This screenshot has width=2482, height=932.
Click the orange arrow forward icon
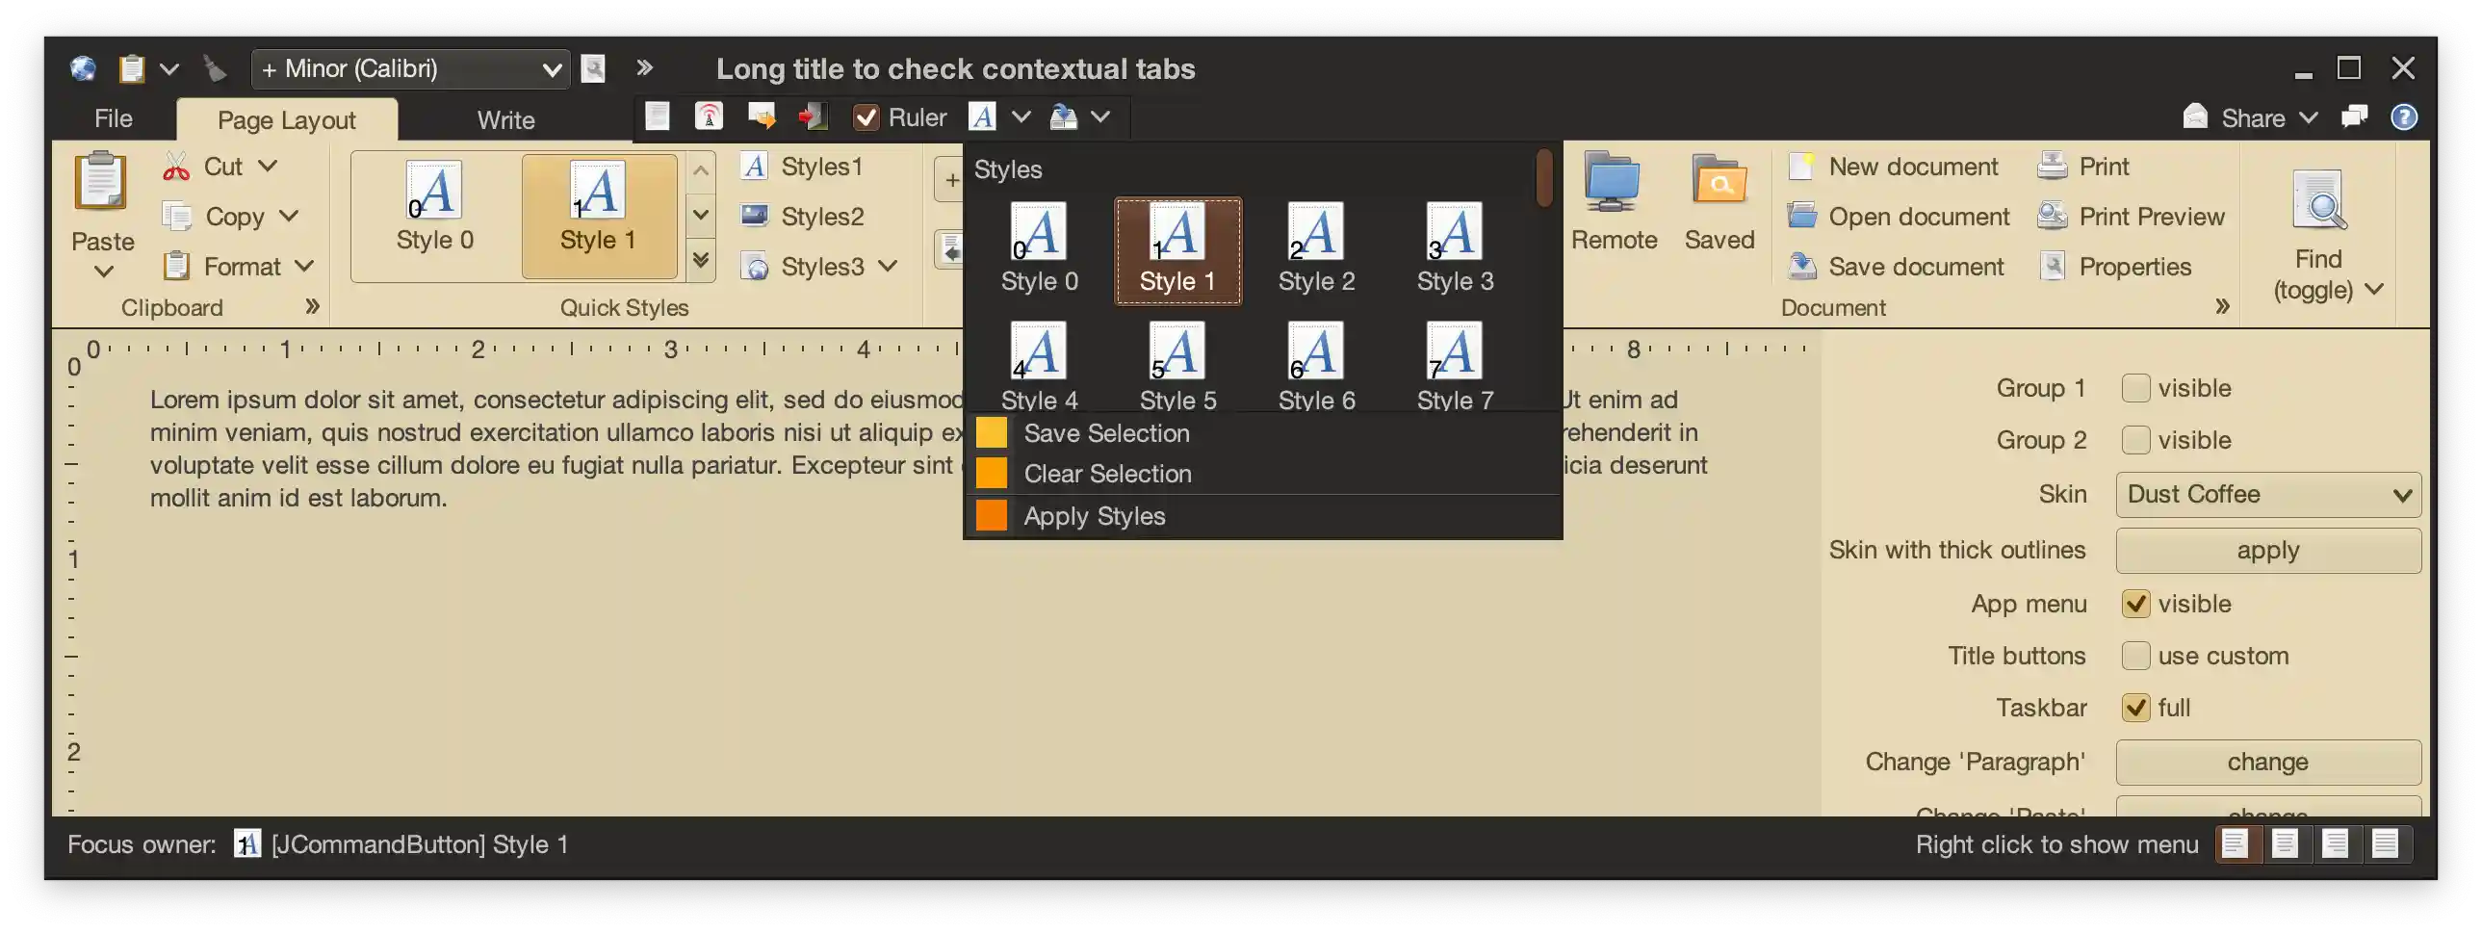tap(762, 116)
